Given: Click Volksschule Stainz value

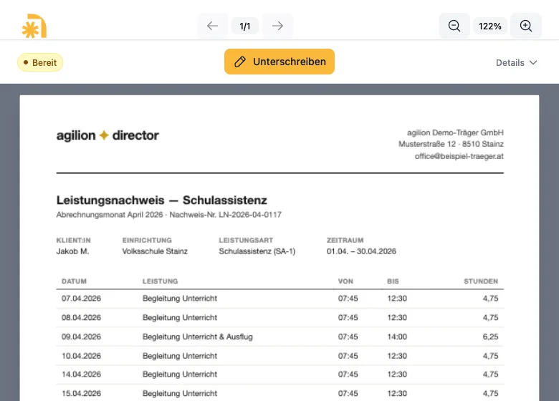Looking at the screenshot, I should click(x=155, y=251).
